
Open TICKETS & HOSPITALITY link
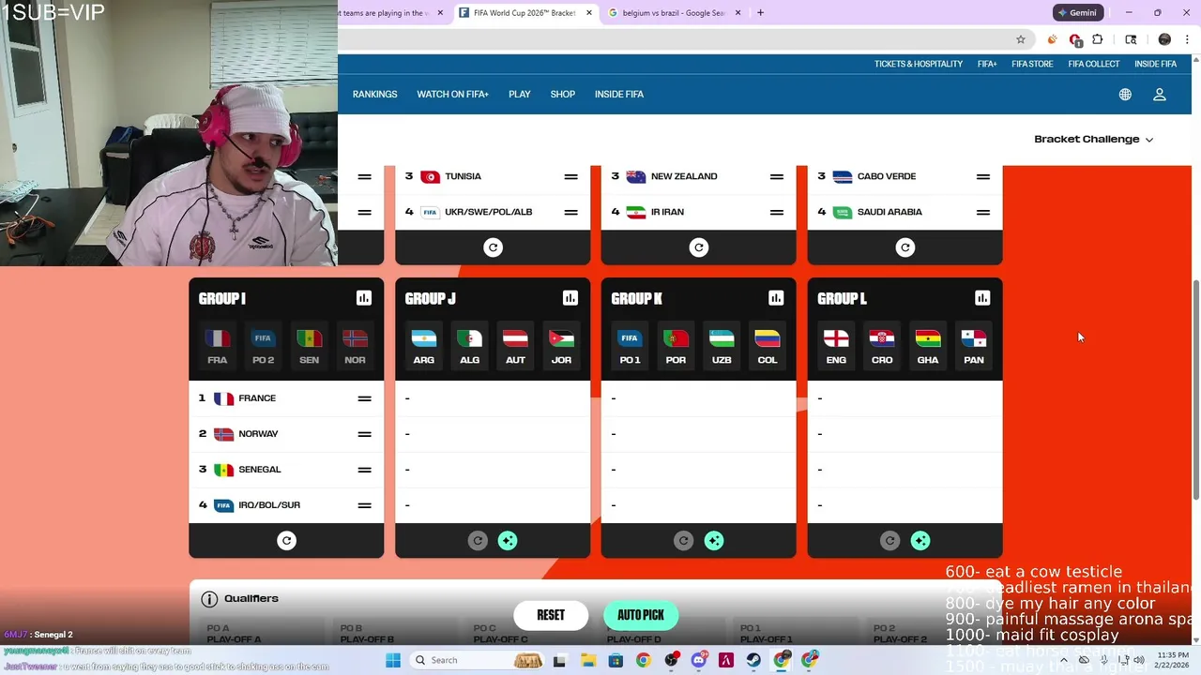click(919, 64)
